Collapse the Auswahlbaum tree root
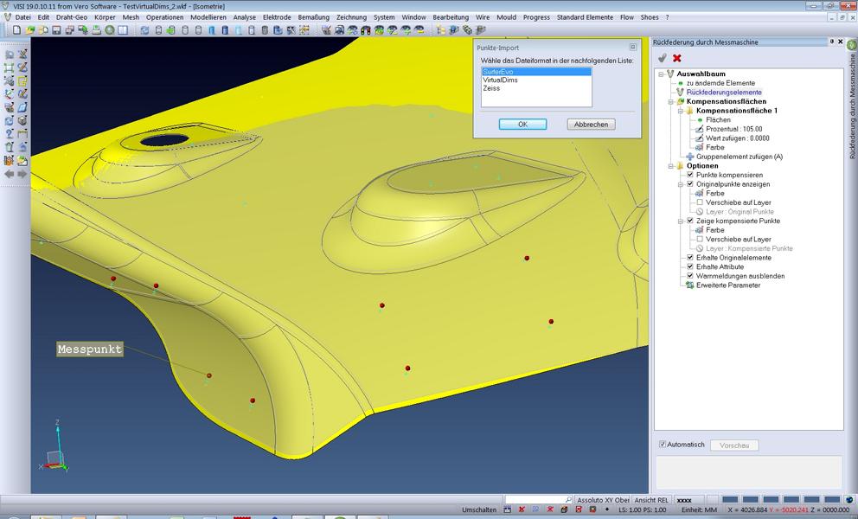Viewport: 858px width, 519px height. coord(661,74)
